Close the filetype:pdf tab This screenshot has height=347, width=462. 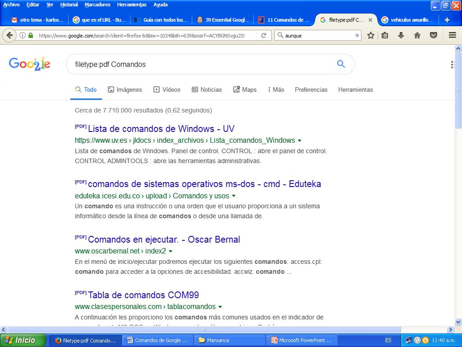370,20
